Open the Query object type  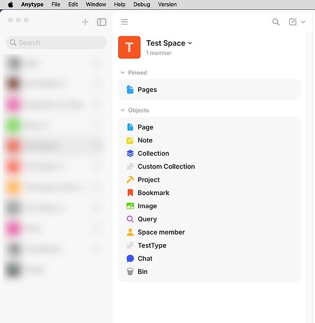pyautogui.click(x=209, y=219)
